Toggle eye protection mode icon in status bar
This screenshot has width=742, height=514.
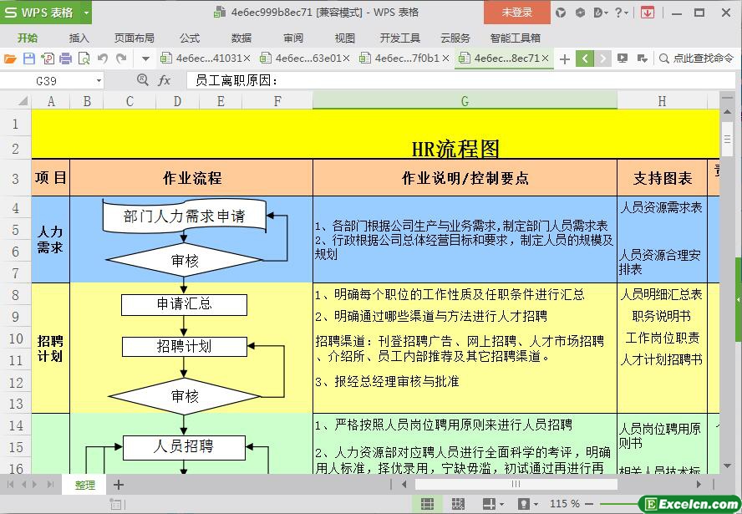point(524,504)
